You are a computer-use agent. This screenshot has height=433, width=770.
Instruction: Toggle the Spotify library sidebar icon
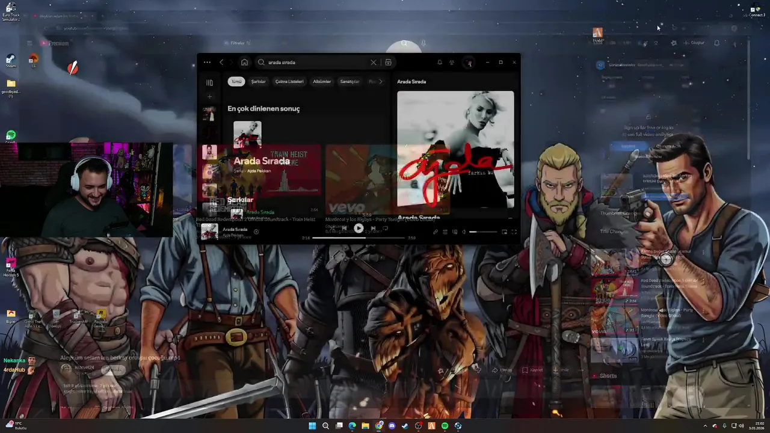tap(209, 82)
